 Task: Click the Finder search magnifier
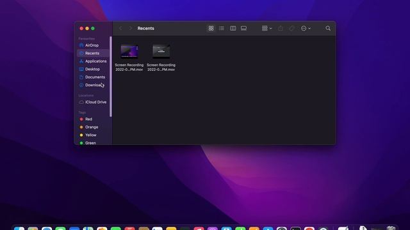point(328,28)
